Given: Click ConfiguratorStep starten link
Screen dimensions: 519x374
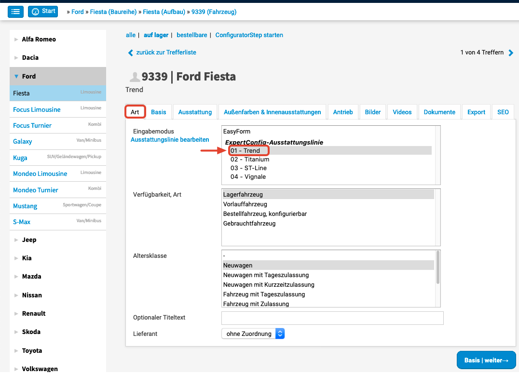Looking at the screenshot, I should pyautogui.click(x=249, y=35).
